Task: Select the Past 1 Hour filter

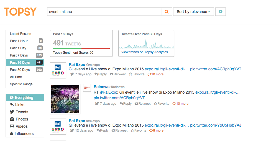Action: coord(25,41)
